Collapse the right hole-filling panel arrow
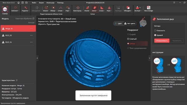Viewport: 187px width, 105px height. pos(150,58)
